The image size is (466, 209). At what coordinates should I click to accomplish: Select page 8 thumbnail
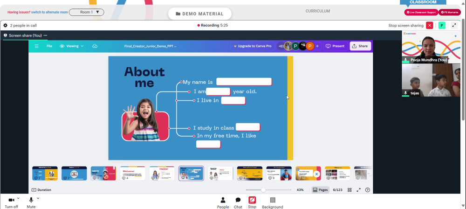point(250,173)
